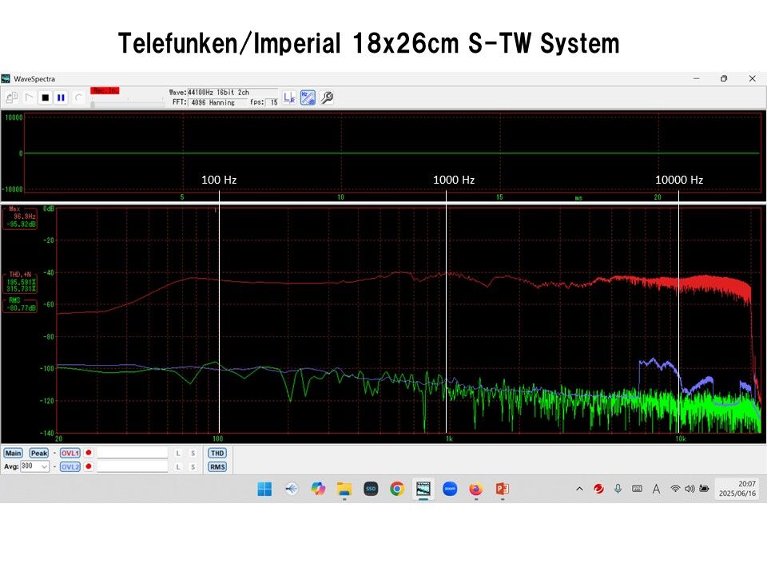Viewport: 767px width, 575px height.
Task: Click the Wave format field 44100Hz 16bit 2ch
Action: [x=232, y=93]
